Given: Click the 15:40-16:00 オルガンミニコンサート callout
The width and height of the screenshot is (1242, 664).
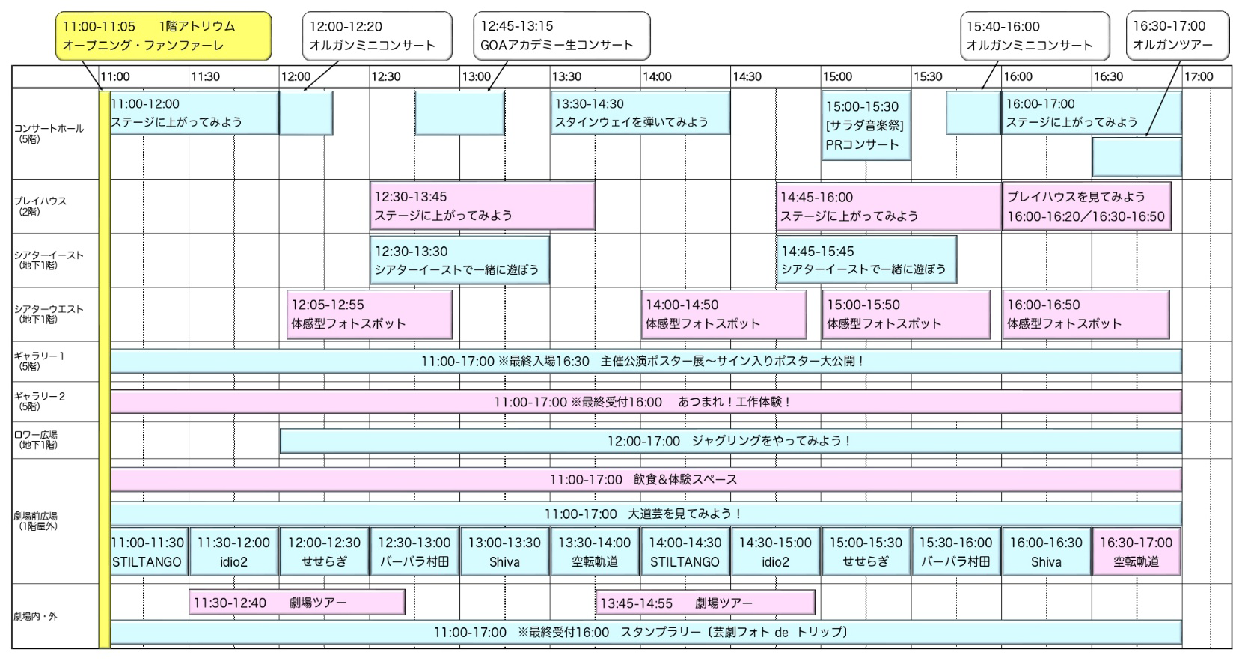Looking at the screenshot, I should (1035, 36).
